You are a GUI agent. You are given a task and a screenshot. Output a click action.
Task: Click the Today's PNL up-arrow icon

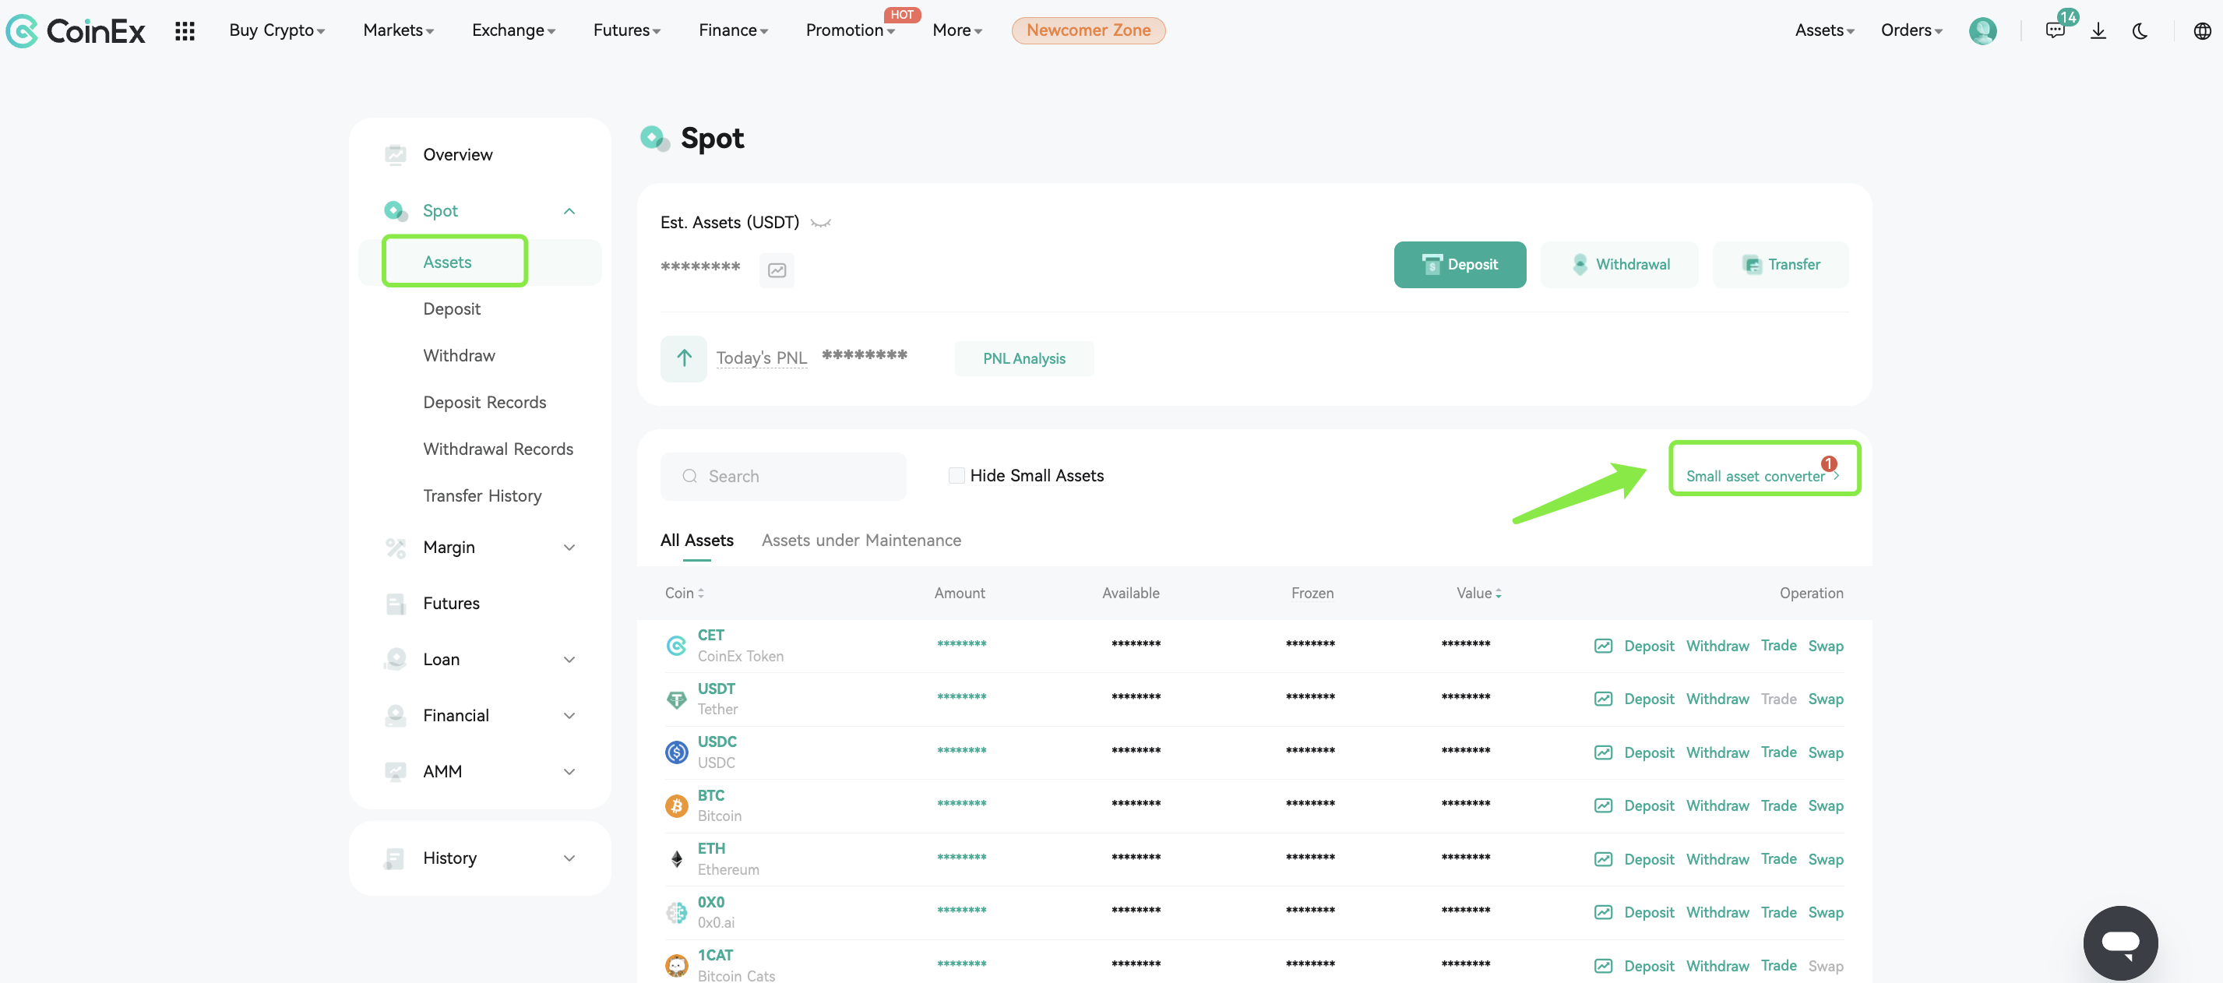[x=683, y=358]
